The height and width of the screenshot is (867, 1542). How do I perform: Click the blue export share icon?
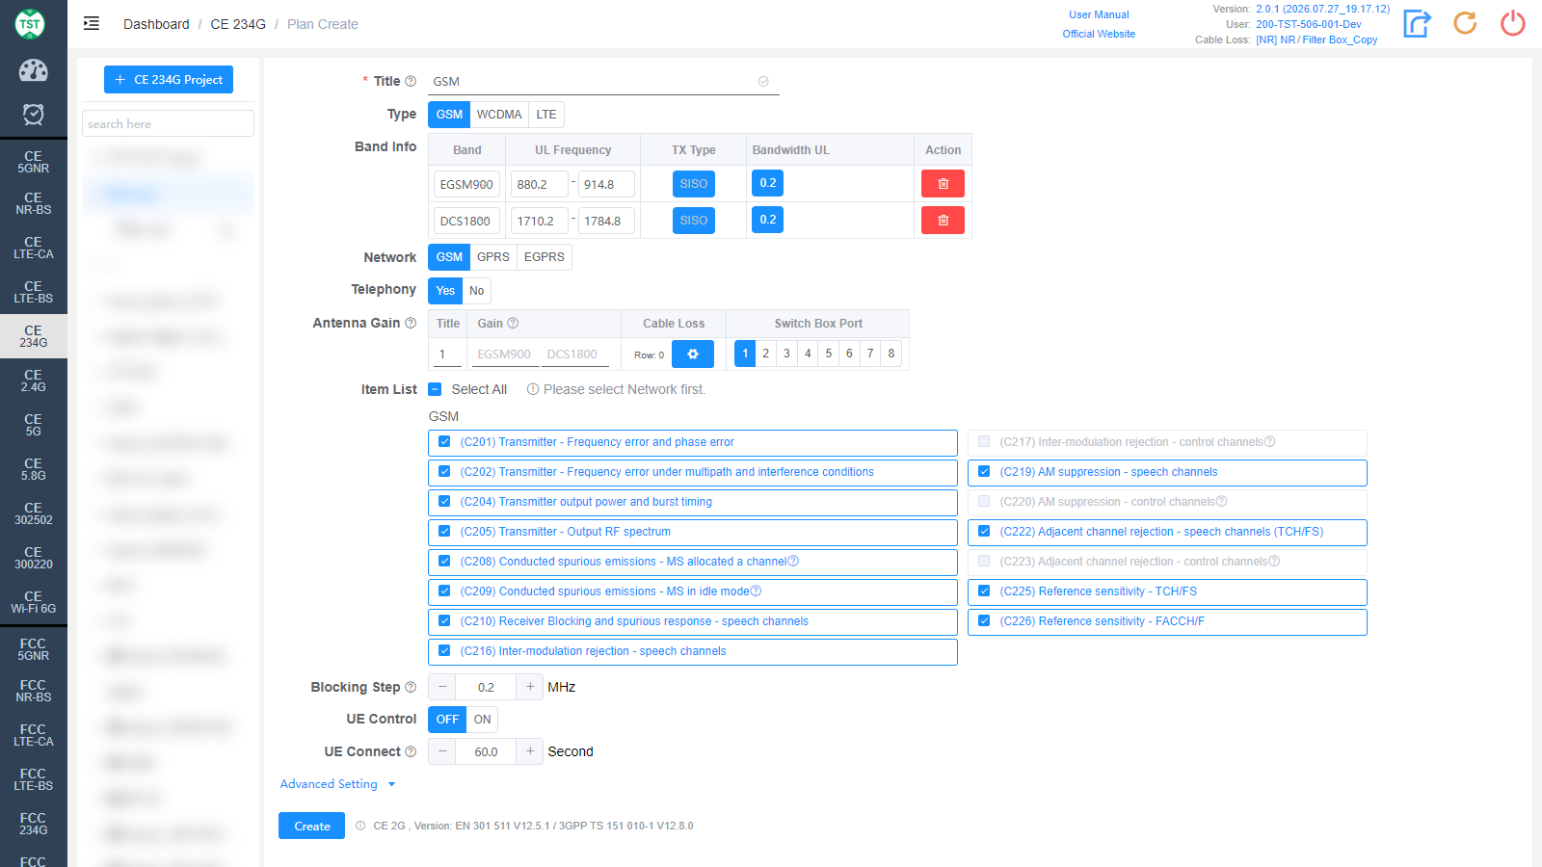click(1417, 23)
